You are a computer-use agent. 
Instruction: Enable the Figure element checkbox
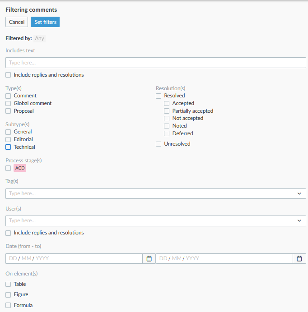(8, 295)
